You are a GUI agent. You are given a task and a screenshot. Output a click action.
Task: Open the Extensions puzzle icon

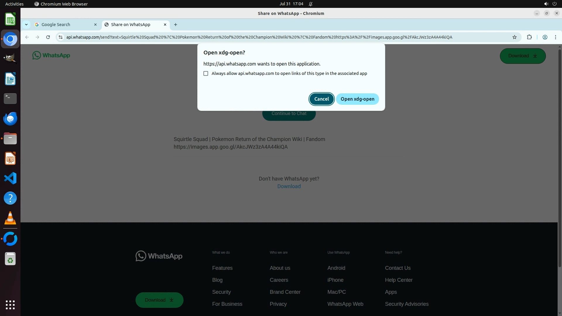[x=529, y=37]
